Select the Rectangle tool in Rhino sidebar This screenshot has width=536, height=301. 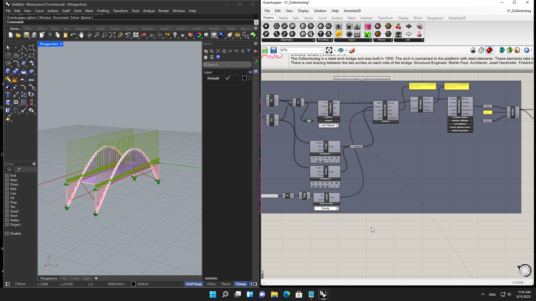coord(32,55)
